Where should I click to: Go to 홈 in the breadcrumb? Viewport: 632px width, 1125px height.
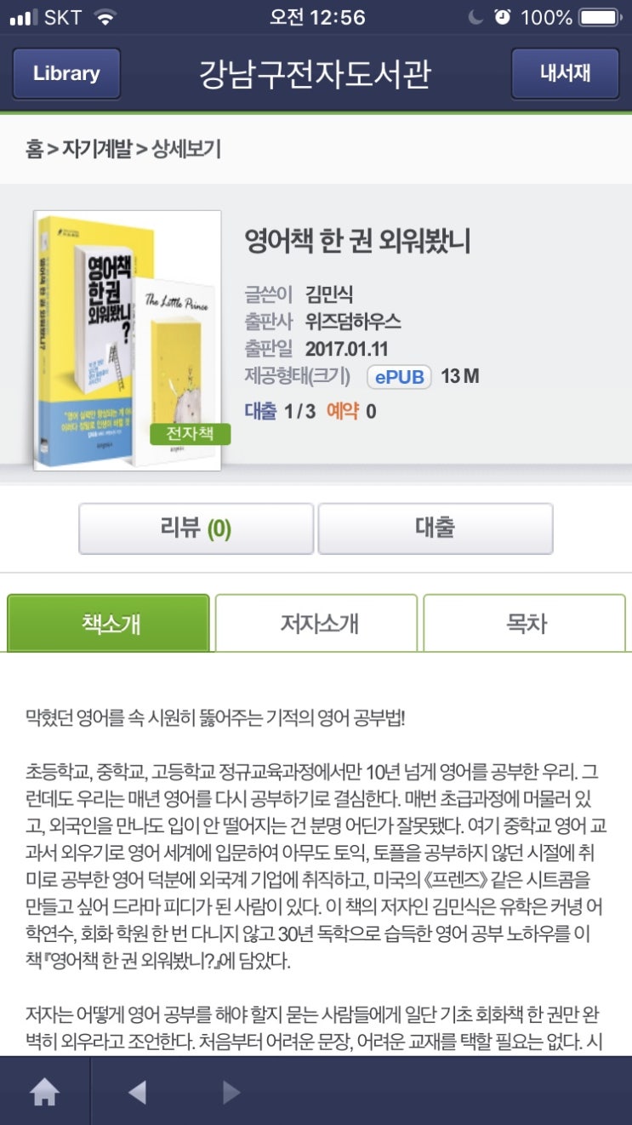tap(34, 150)
